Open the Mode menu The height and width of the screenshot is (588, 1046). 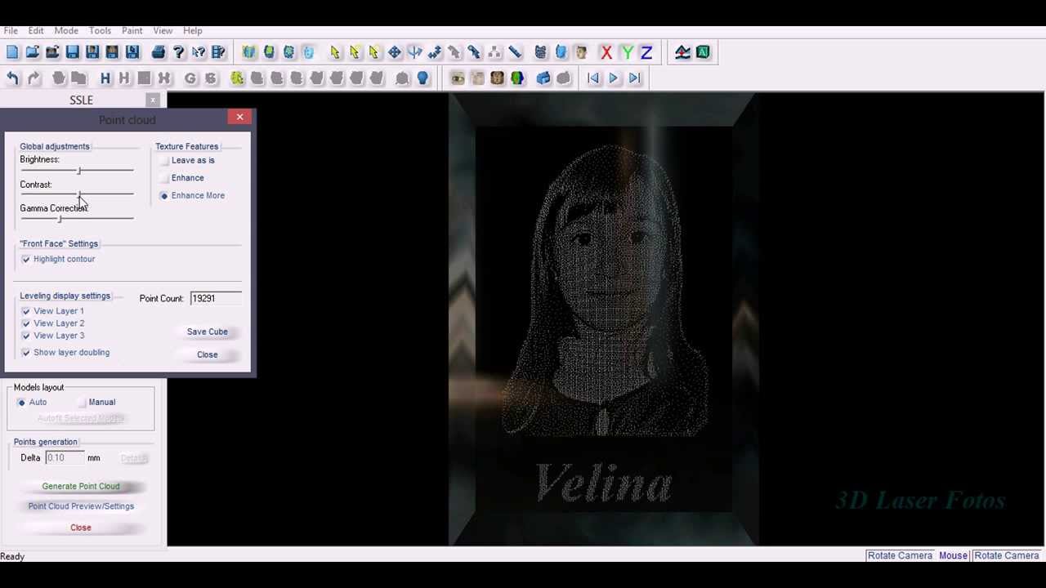tap(66, 31)
